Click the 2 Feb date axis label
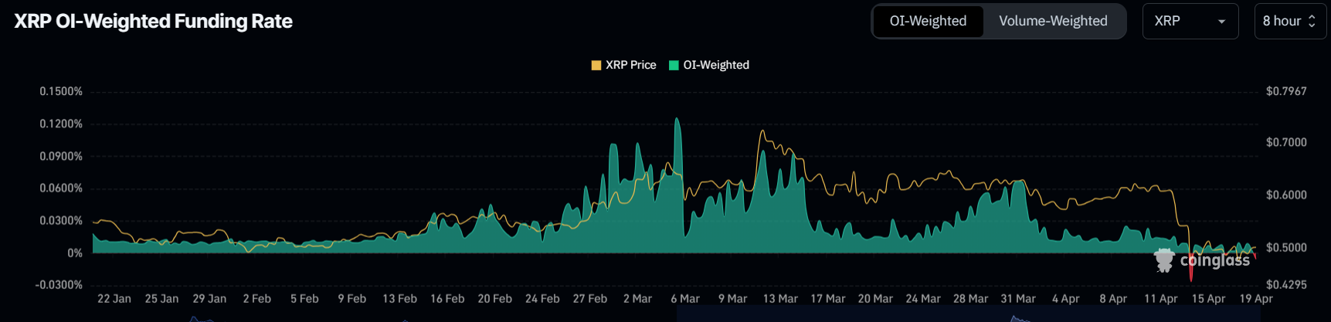Viewport: 1331px width, 322px height. click(257, 298)
